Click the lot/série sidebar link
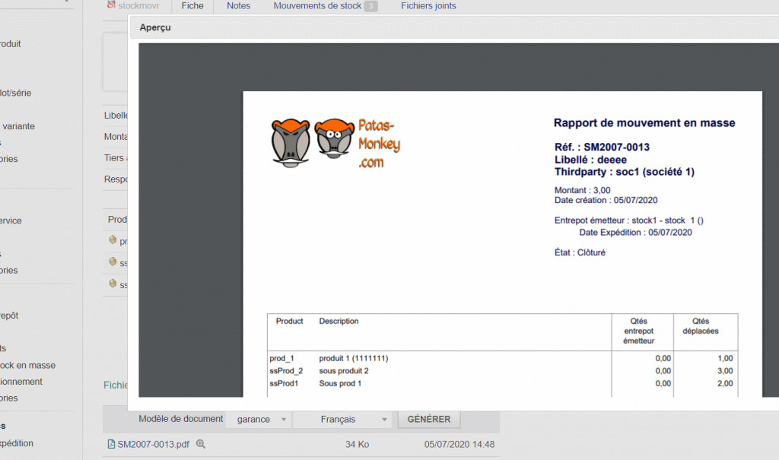 [15, 93]
